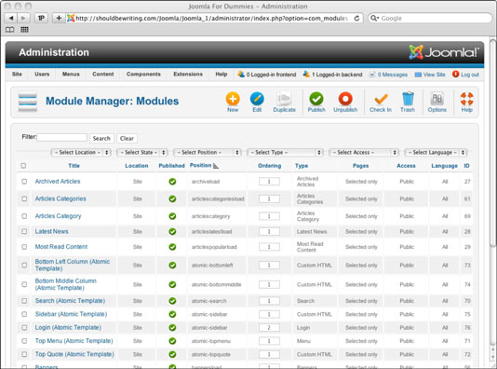
Task: Open the Select State dropdown
Action: pyautogui.click(x=142, y=153)
